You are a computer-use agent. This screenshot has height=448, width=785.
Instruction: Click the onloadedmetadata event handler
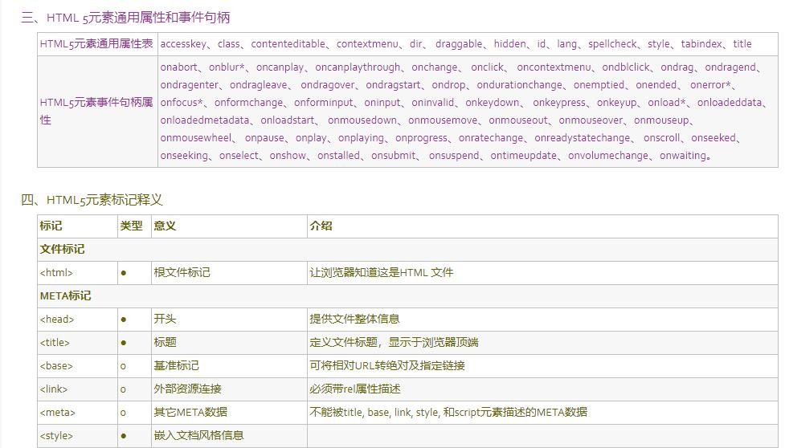[x=205, y=120]
